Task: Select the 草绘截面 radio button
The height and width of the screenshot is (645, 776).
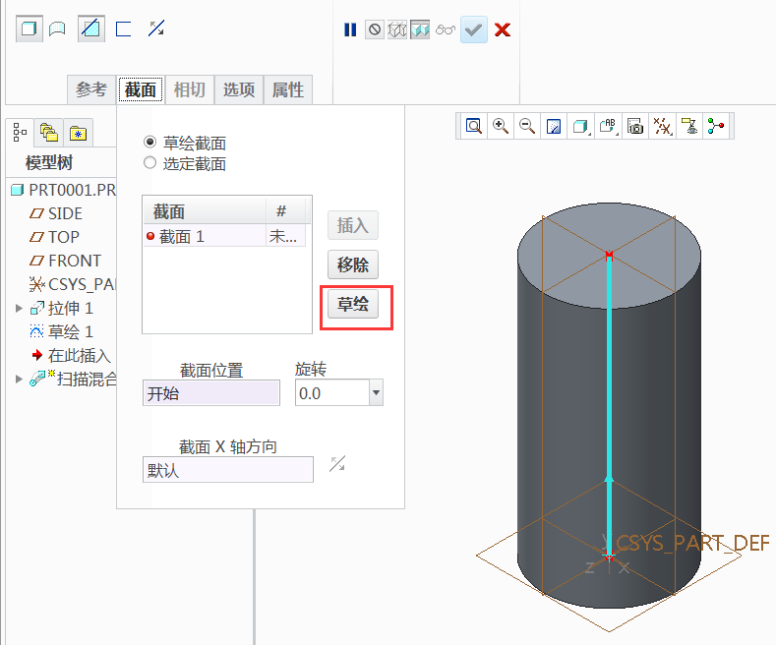Action: 149,143
